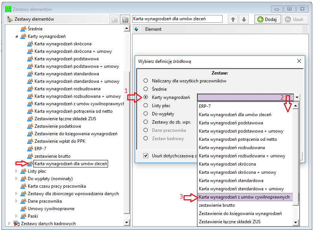Image resolution: width=313 pixels, height=230 pixels.
Task: Uncheck the Usuń dotychczasową checkbox
Action: [x=146, y=156]
